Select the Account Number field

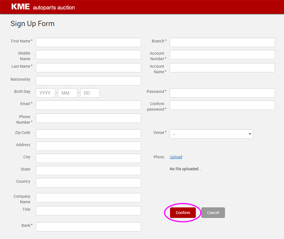(222, 55)
